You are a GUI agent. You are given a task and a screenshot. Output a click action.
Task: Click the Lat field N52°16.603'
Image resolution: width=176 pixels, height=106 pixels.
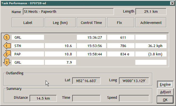tap(86, 81)
